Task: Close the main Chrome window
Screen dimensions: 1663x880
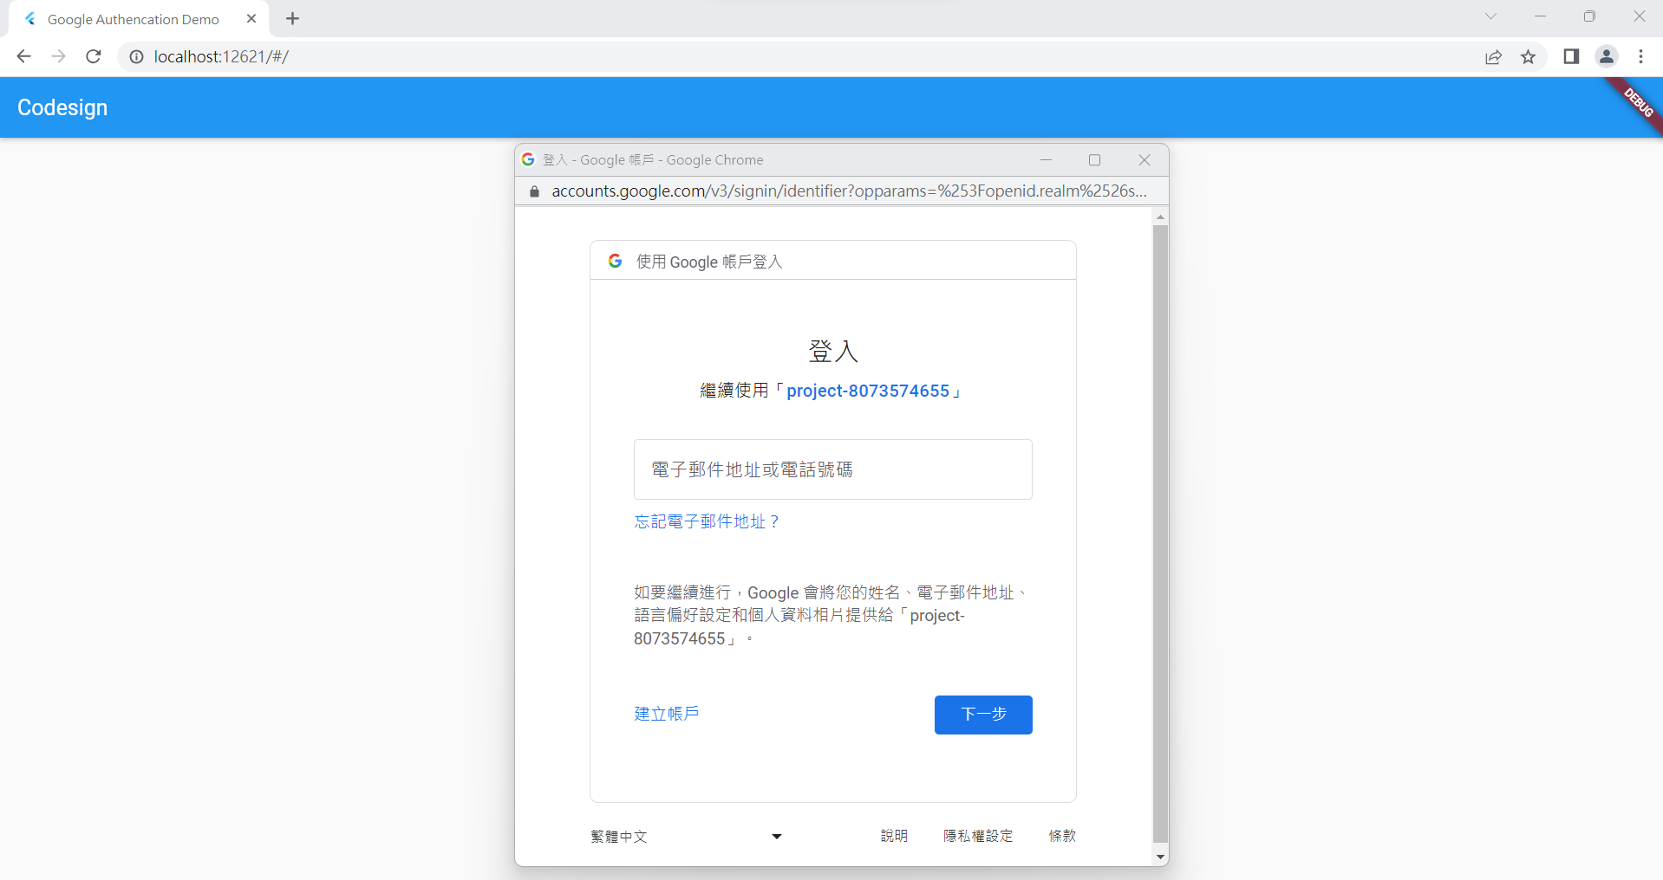Action: pos(1639,16)
